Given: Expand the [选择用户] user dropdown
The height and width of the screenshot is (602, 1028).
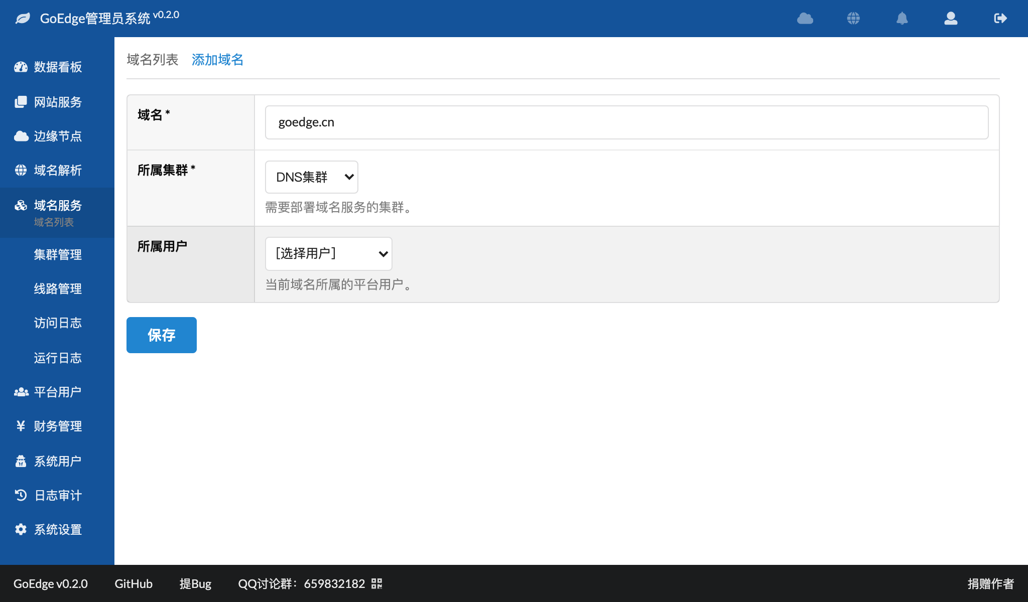Looking at the screenshot, I should coord(329,254).
